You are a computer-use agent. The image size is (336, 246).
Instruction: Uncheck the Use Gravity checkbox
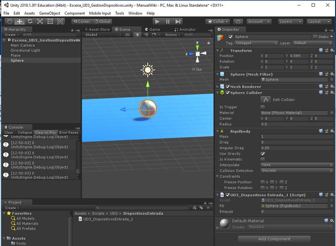pyautogui.click(x=263, y=153)
